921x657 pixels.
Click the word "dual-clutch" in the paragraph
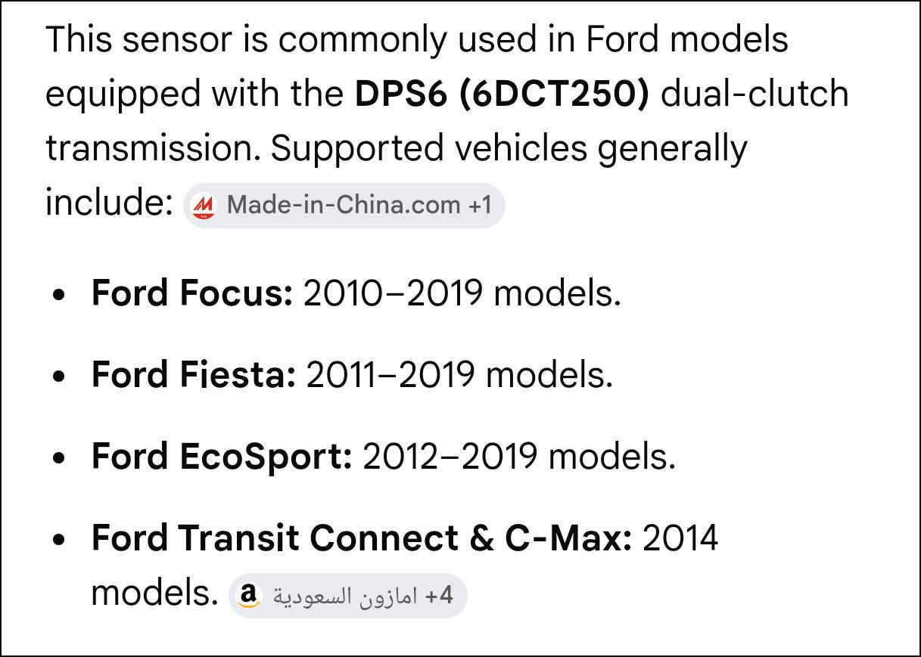[x=755, y=94]
